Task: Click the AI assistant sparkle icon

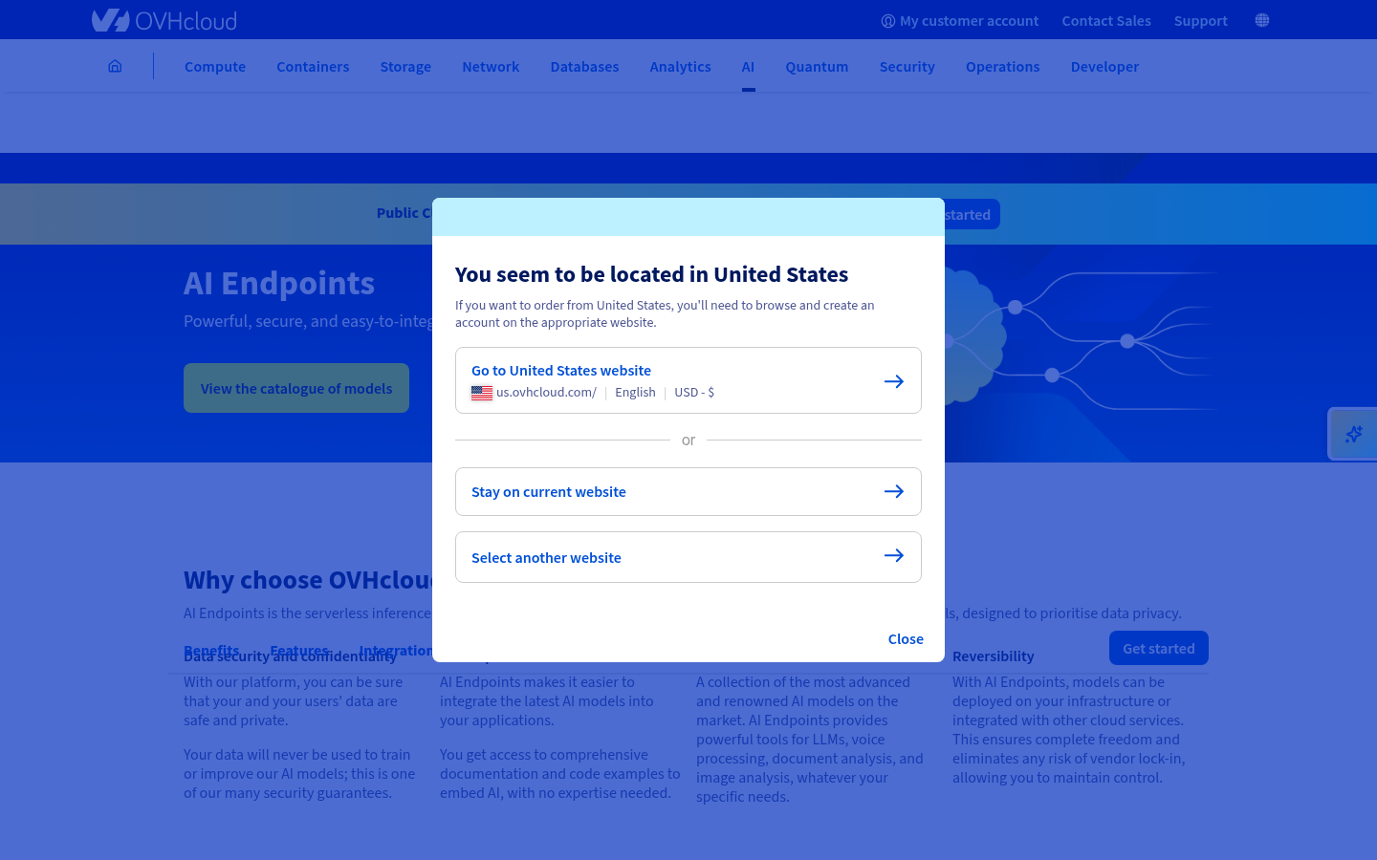Action: click(x=1353, y=434)
